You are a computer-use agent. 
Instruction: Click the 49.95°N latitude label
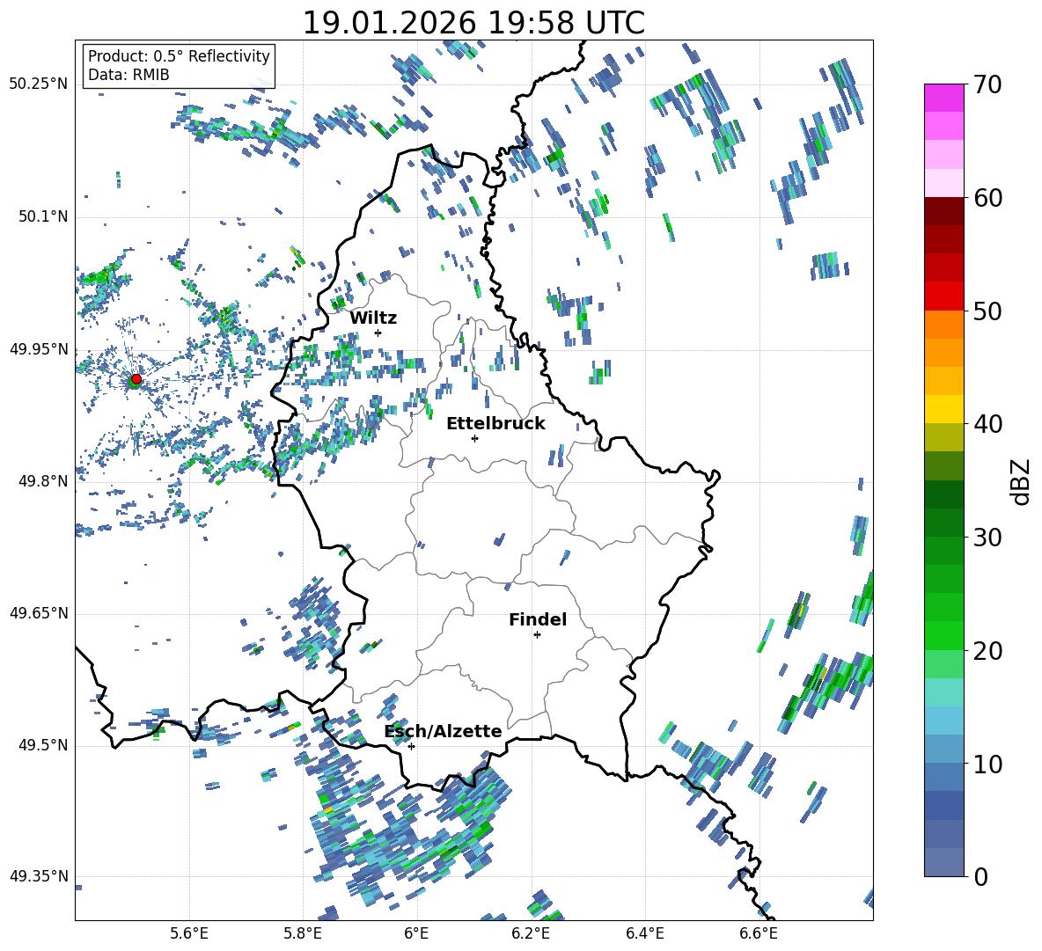(39, 348)
